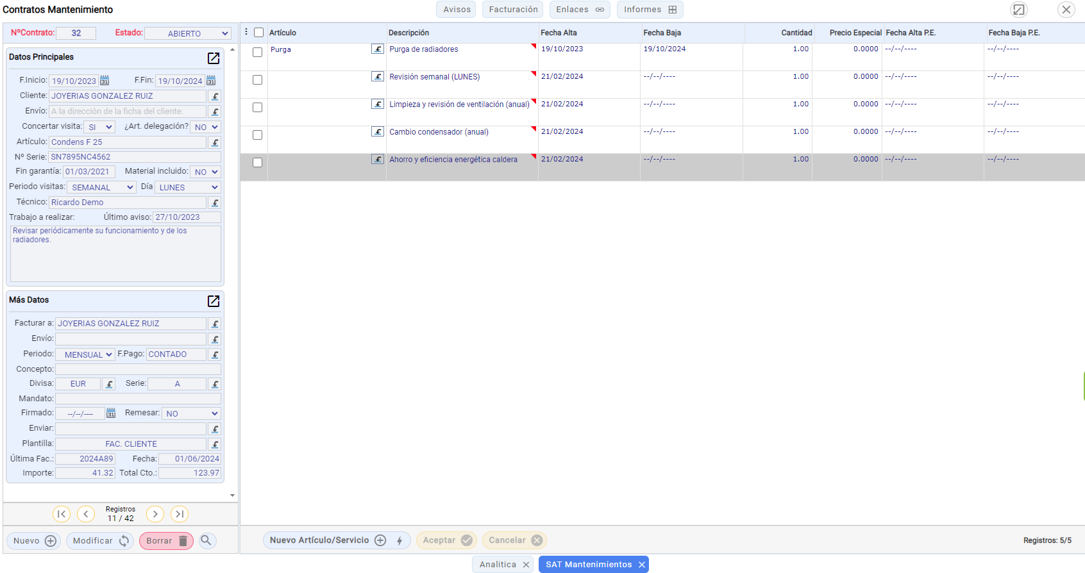Click the Fecha Alta column header
This screenshot has width=1085, height=573.
[x=559, y=33]
